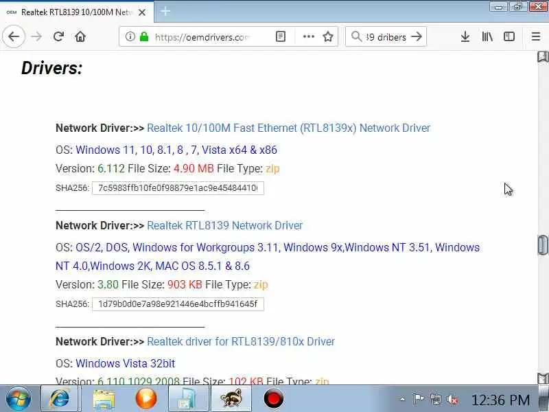The height and width of the screenshot is (412, 549).
Task: Toggle reader view in address bar
Action: tap(281, 36)
